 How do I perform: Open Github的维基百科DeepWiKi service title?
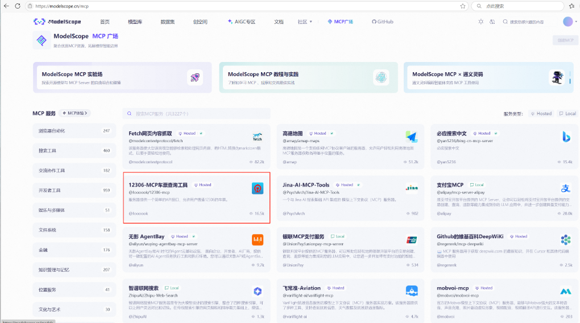(x=470, y=237)
